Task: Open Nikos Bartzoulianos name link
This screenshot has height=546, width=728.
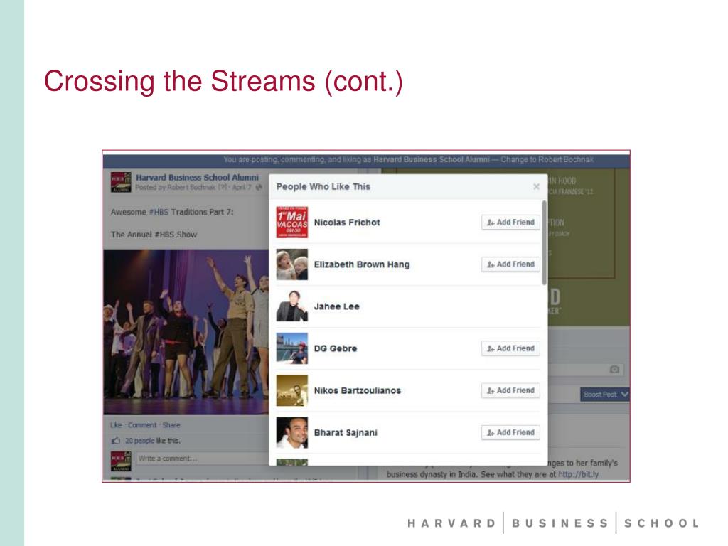Action: click(x=357, y=390)
